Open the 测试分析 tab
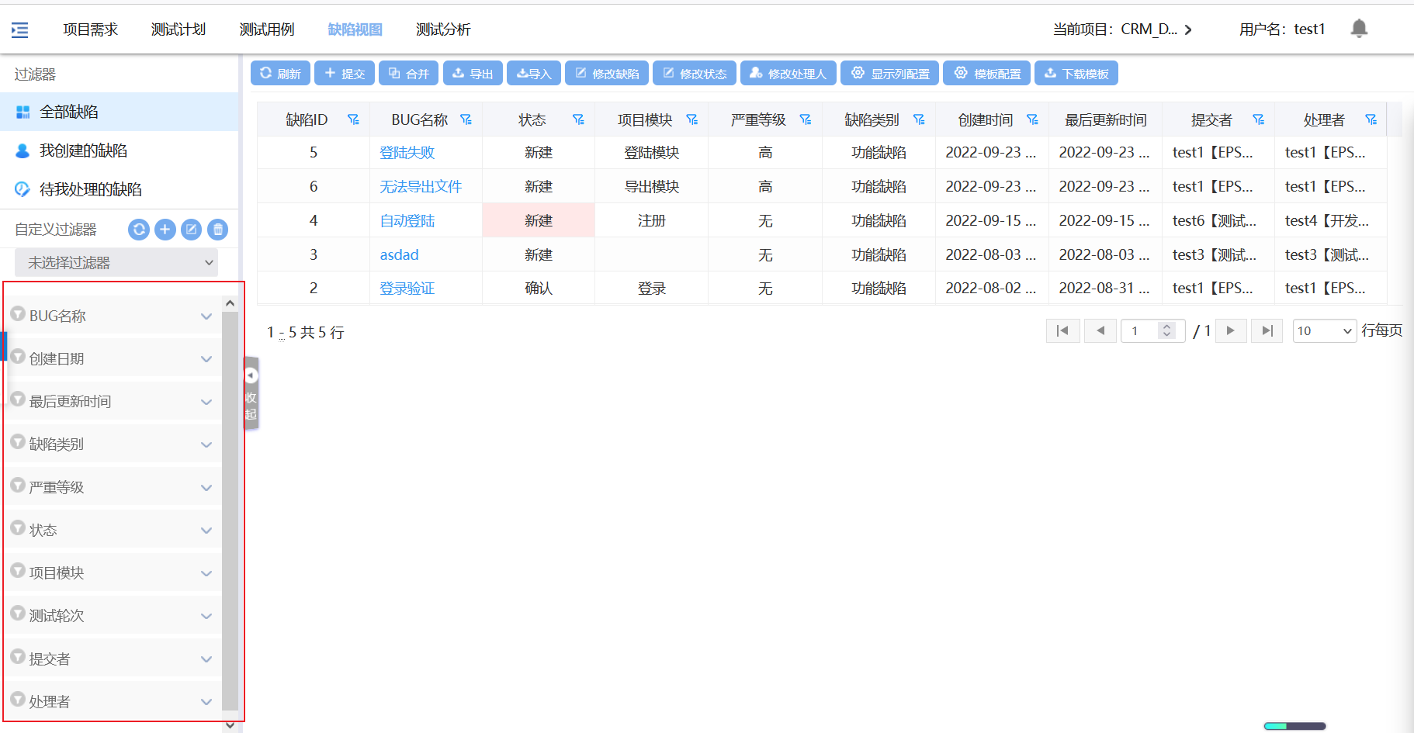The image size is (1414, 733). click(443, 29)
